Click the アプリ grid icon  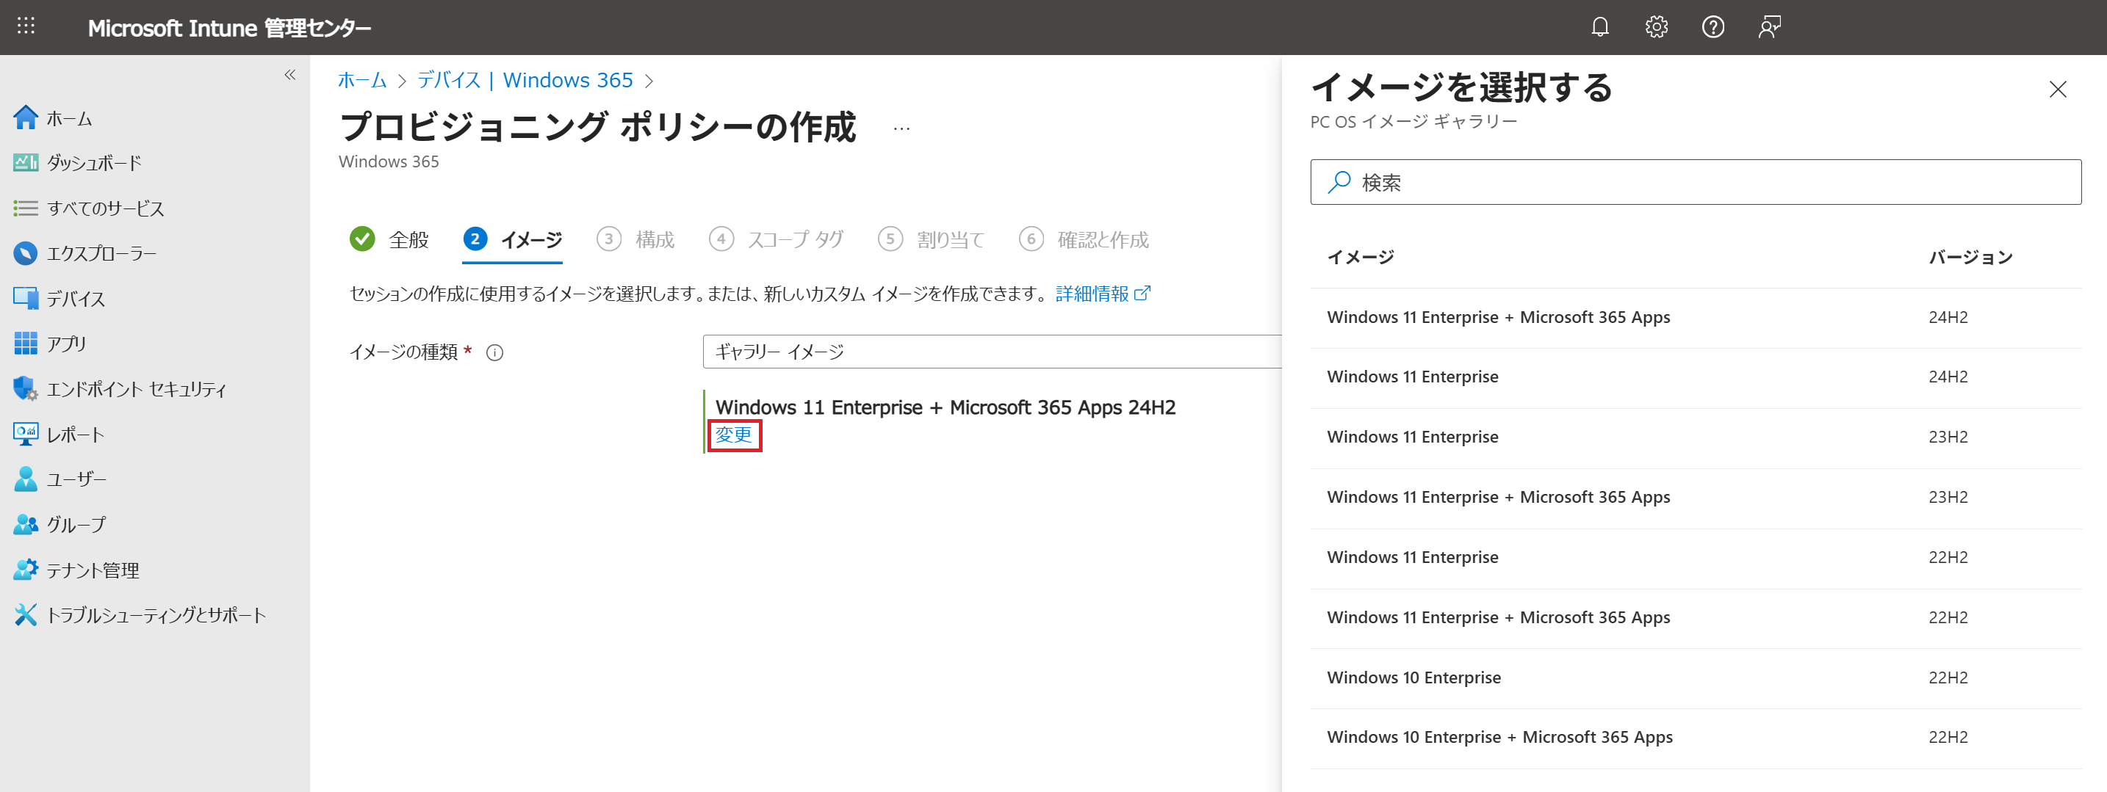26,344
